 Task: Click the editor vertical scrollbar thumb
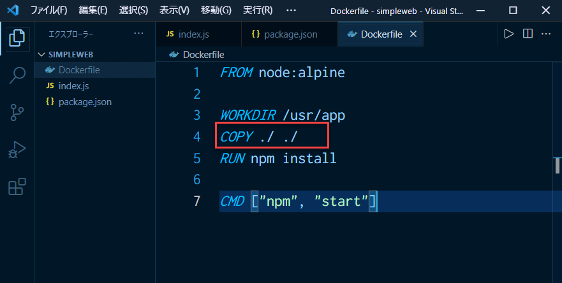558,165
